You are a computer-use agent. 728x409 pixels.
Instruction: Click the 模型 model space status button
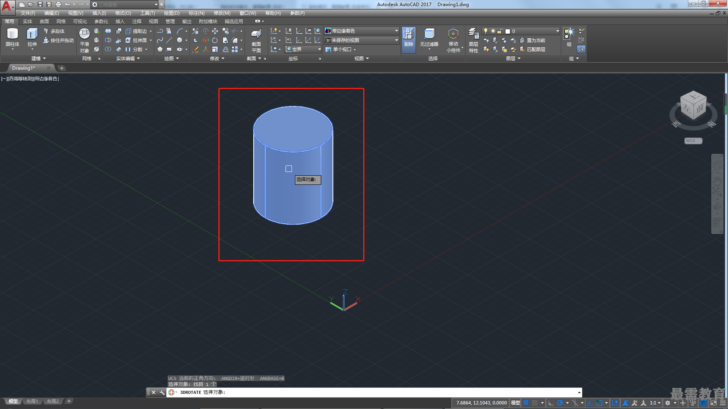pos(516,403)
